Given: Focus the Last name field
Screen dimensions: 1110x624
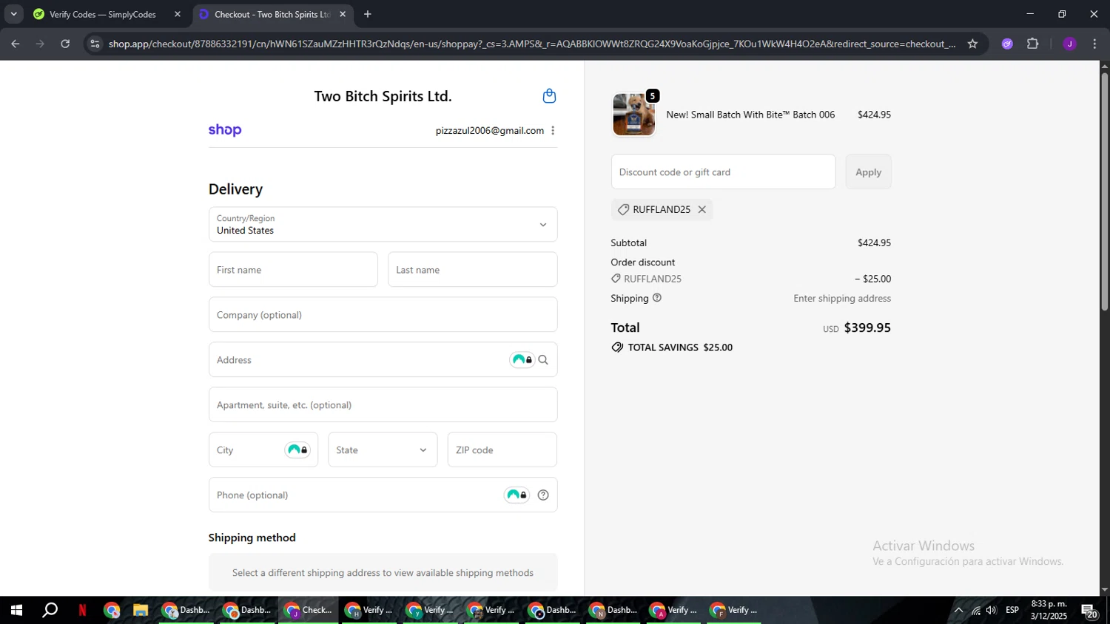Looking at the screenshot, I should pos(472,270).
